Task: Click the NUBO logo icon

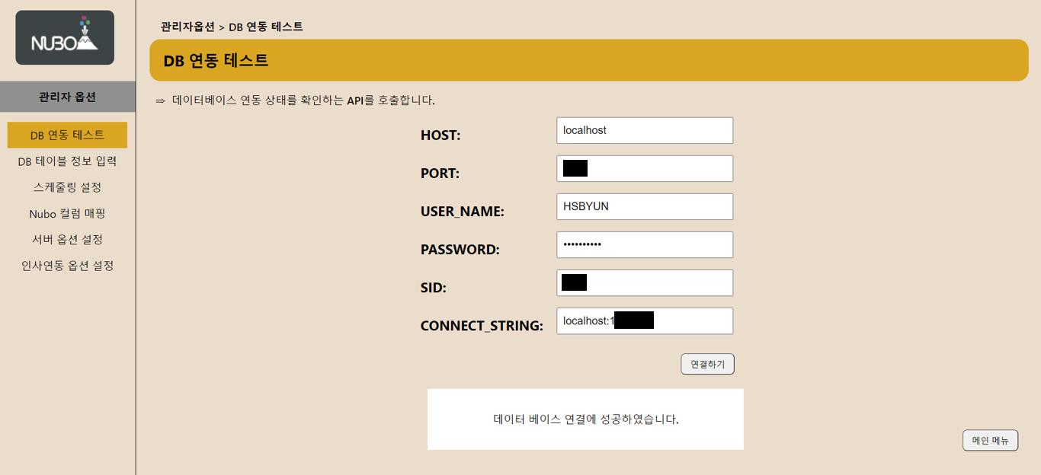Action: pos(65,37)
